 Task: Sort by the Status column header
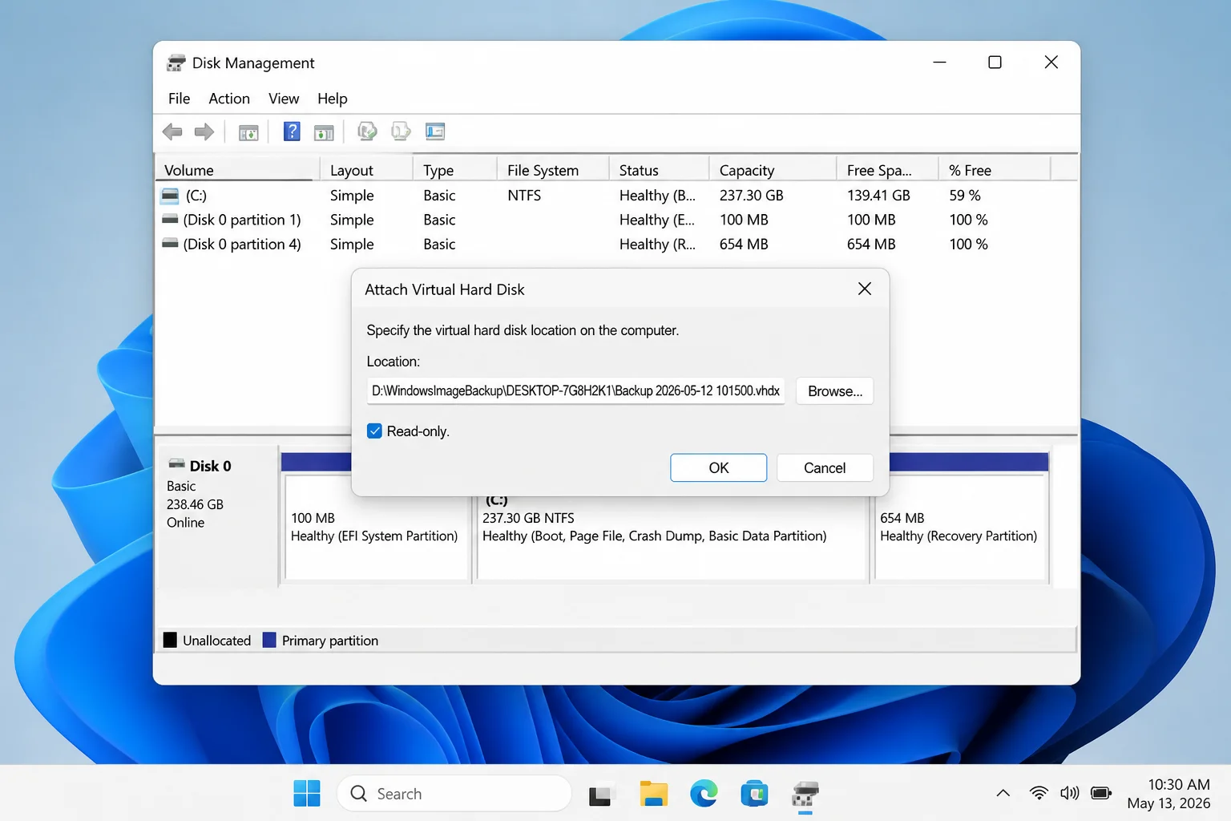[x=659, y=170]
